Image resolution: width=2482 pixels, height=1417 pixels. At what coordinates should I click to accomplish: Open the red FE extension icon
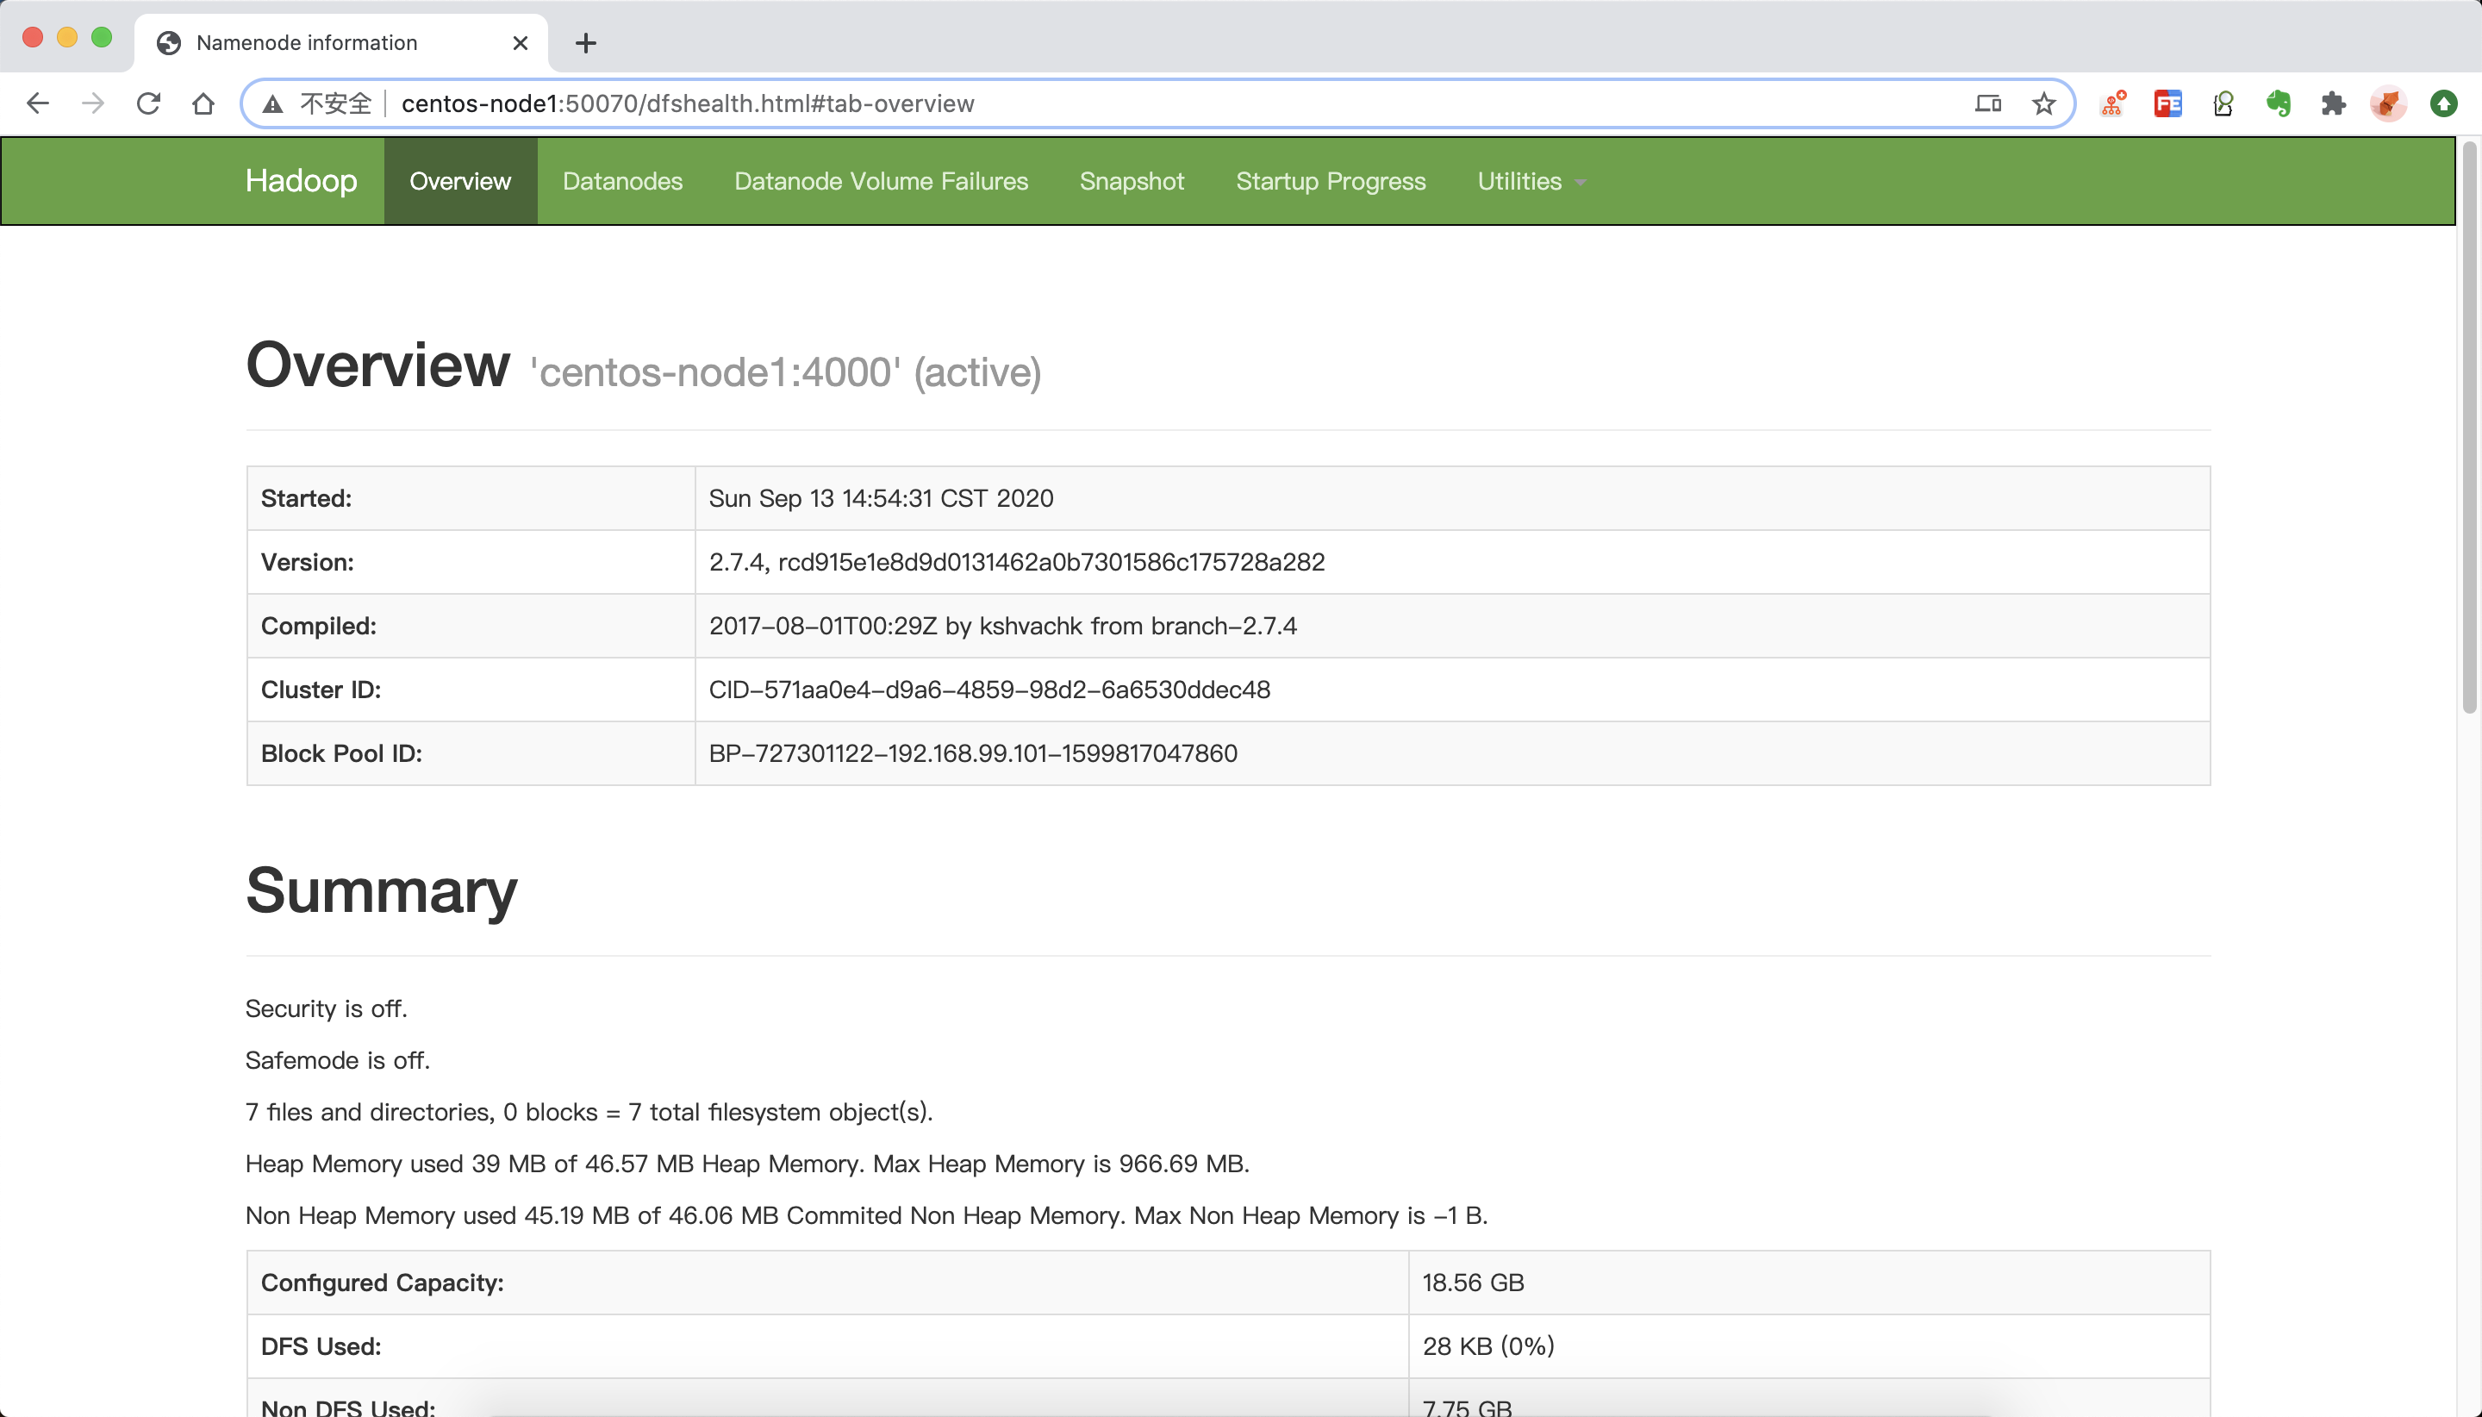pos(2167,103)
